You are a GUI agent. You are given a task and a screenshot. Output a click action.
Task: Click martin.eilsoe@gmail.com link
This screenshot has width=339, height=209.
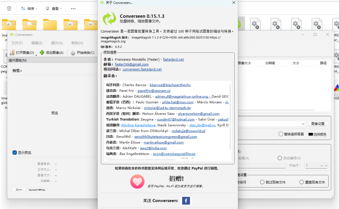coord(164,143)
